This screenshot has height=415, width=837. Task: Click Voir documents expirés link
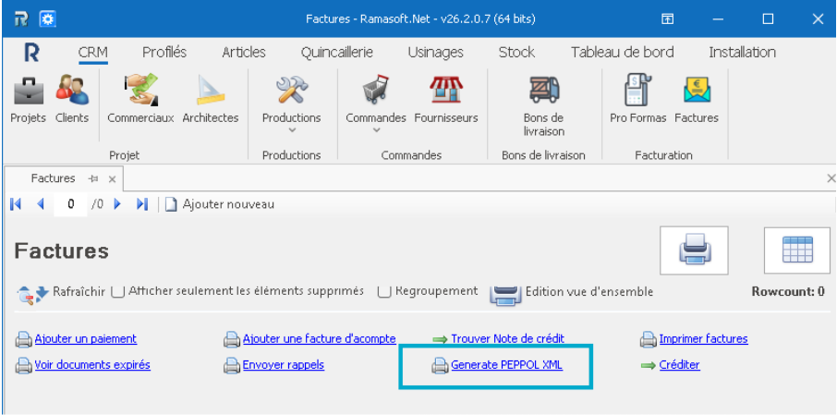tap(92, 365)
